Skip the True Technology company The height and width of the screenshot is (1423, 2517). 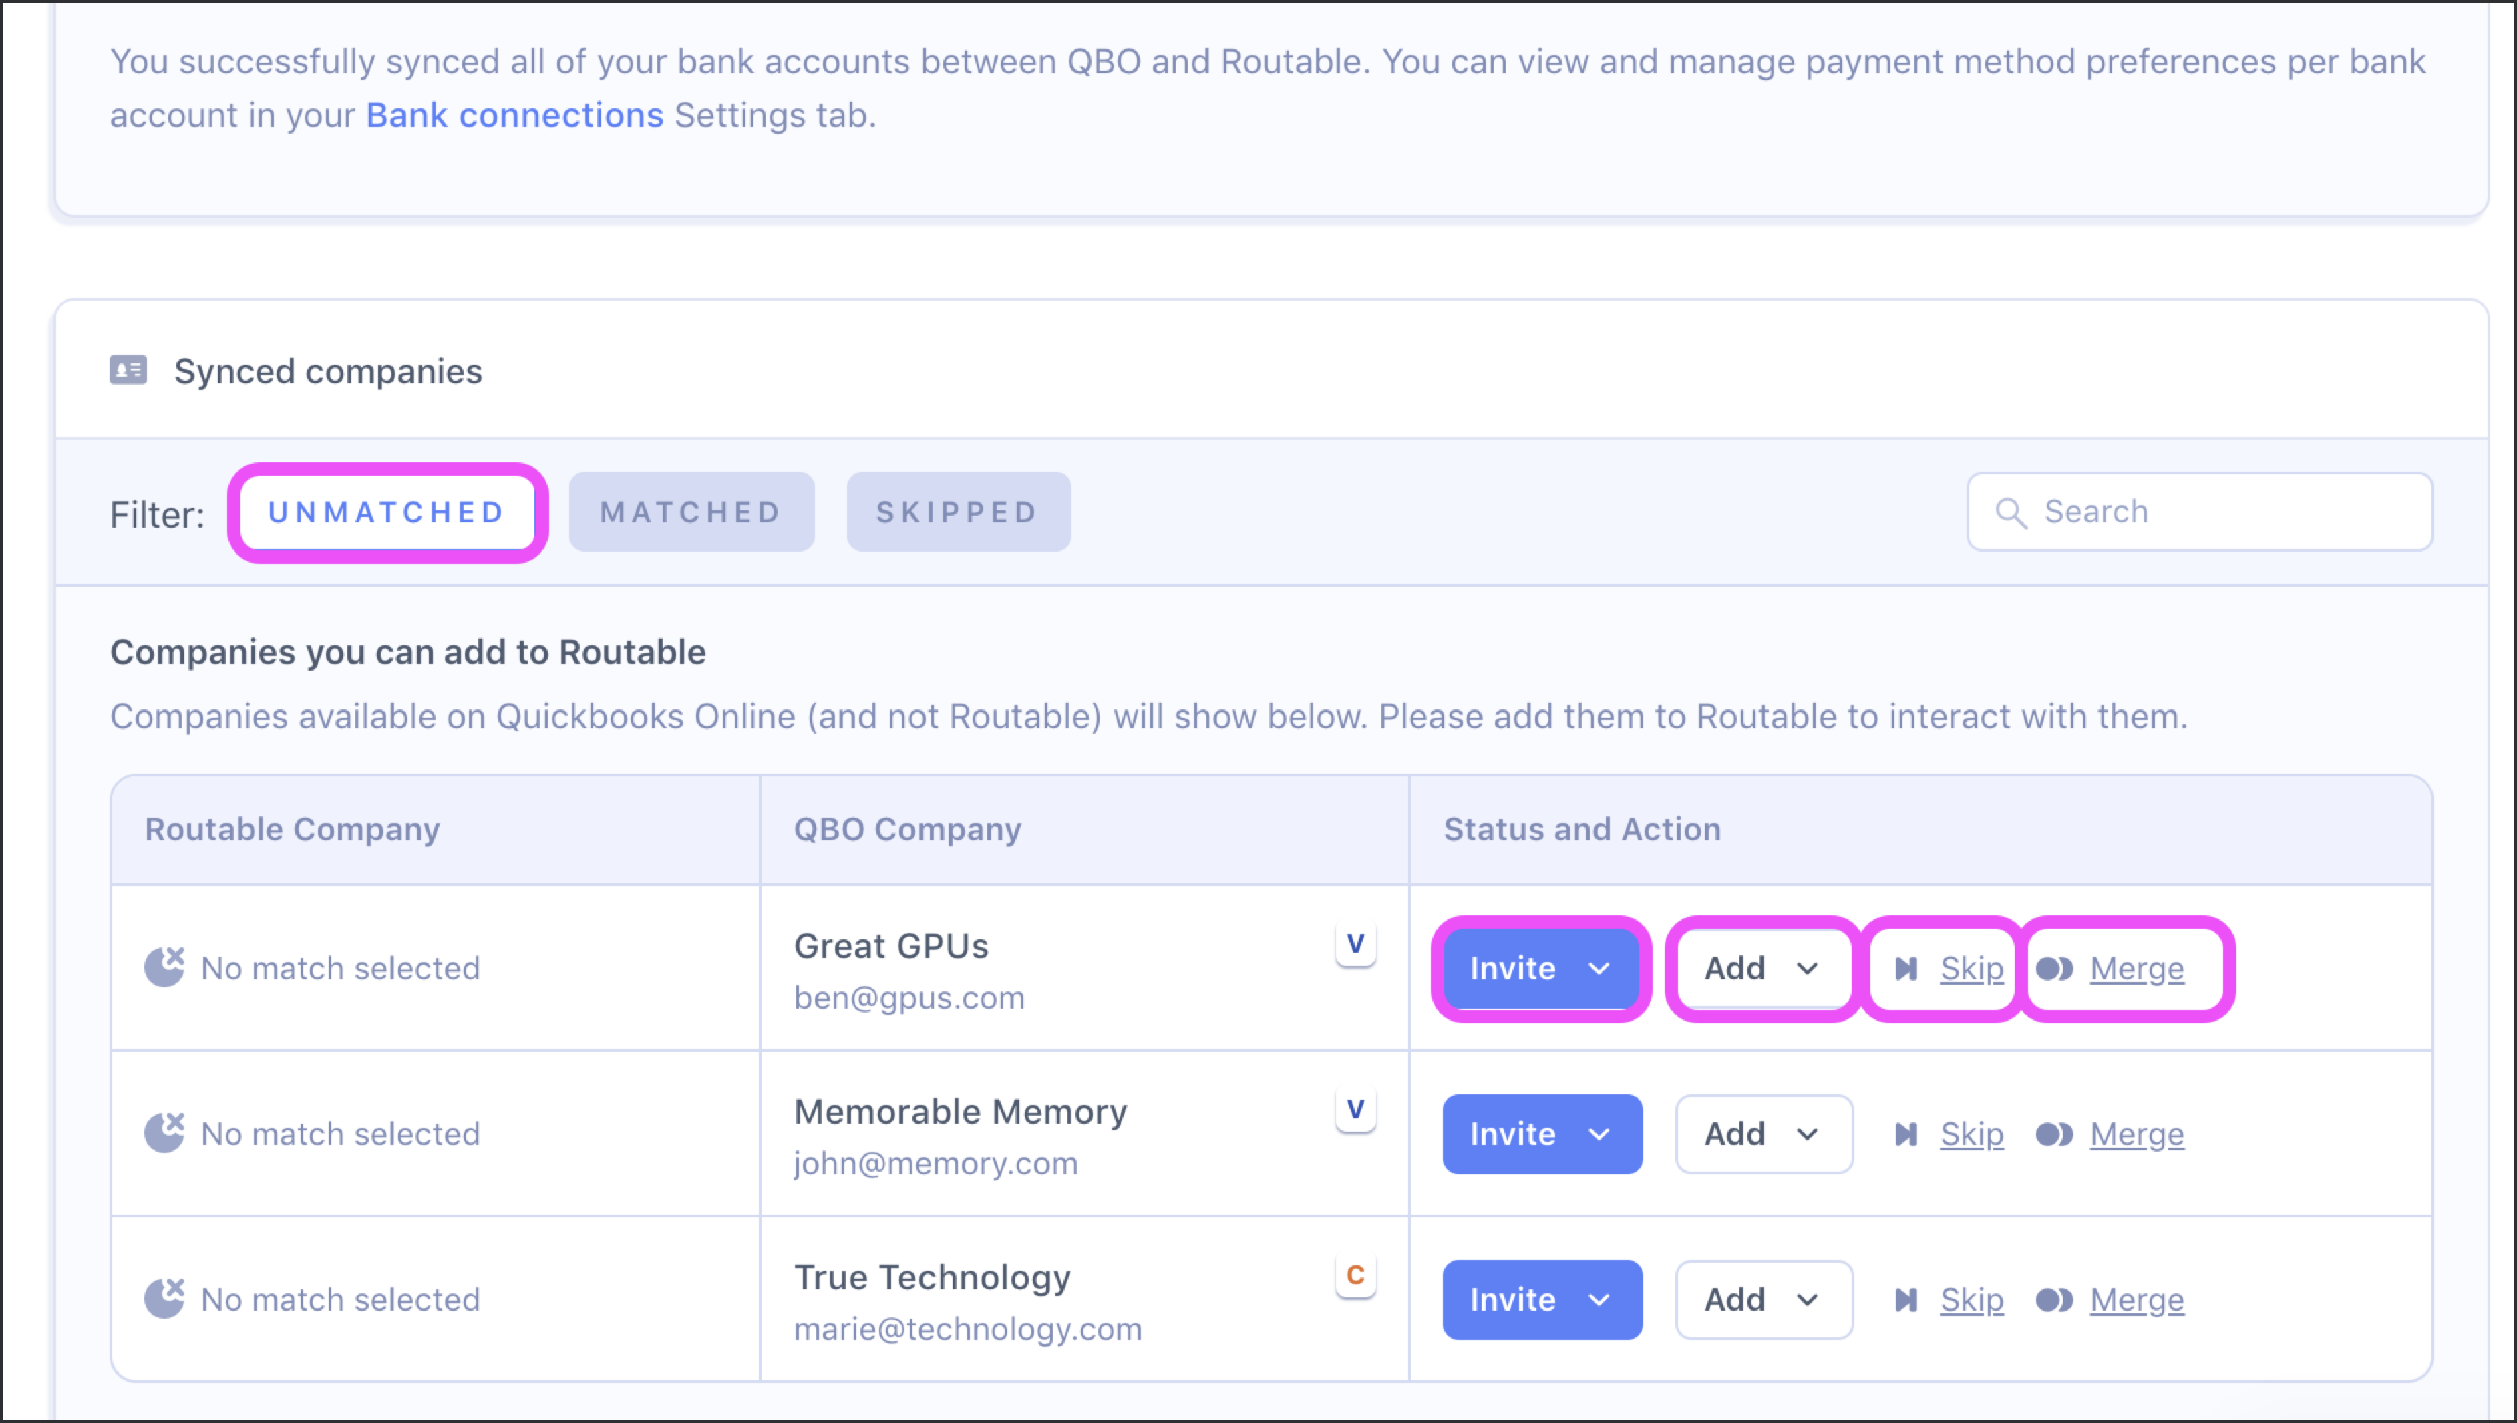click(x=1972, y=1300)
